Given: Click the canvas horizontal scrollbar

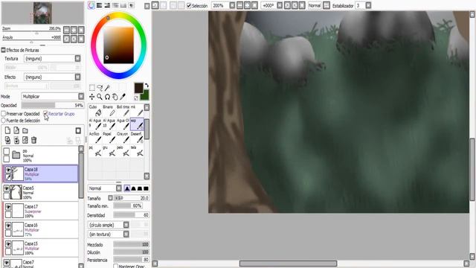Looking at the screenshot, I should coord(288,264).
